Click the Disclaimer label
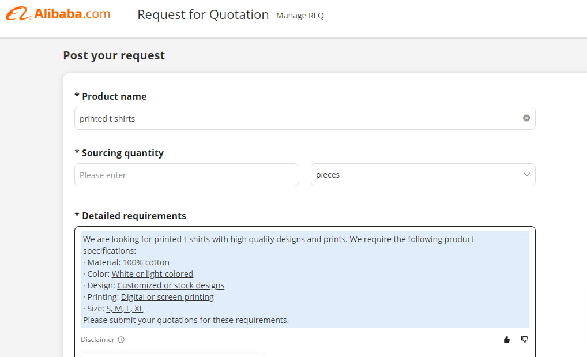 [97, 340]
